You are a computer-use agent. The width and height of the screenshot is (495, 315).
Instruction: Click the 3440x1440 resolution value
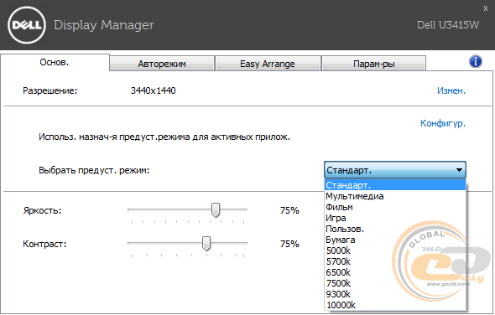click(x=153, y=90)
